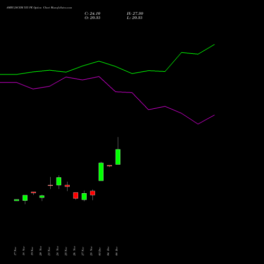Click the 20 Nov date label
The height and width of the screenshot is (264, 264).
[41, 251]
